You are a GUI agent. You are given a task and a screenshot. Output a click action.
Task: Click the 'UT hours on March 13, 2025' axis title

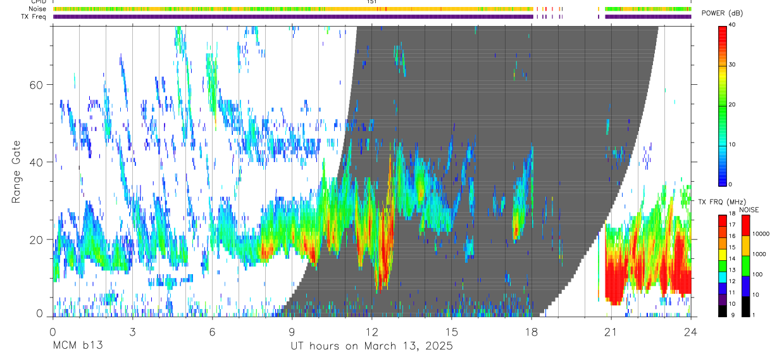(x=371, y=346)
